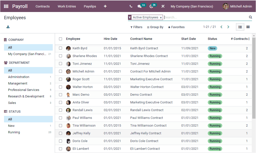Open the Work Entries menu

pos(66,6)
